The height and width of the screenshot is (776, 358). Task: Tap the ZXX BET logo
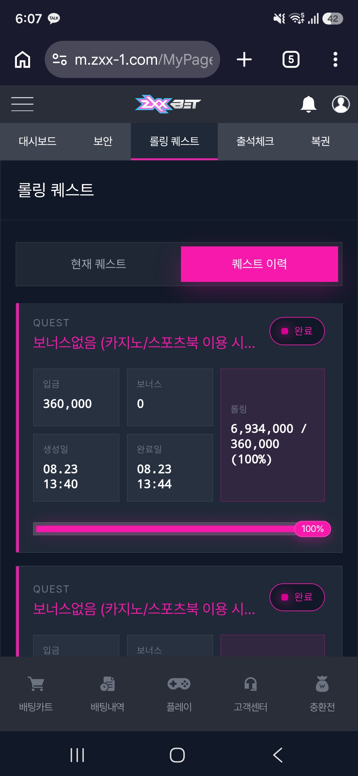click(168, 104)
